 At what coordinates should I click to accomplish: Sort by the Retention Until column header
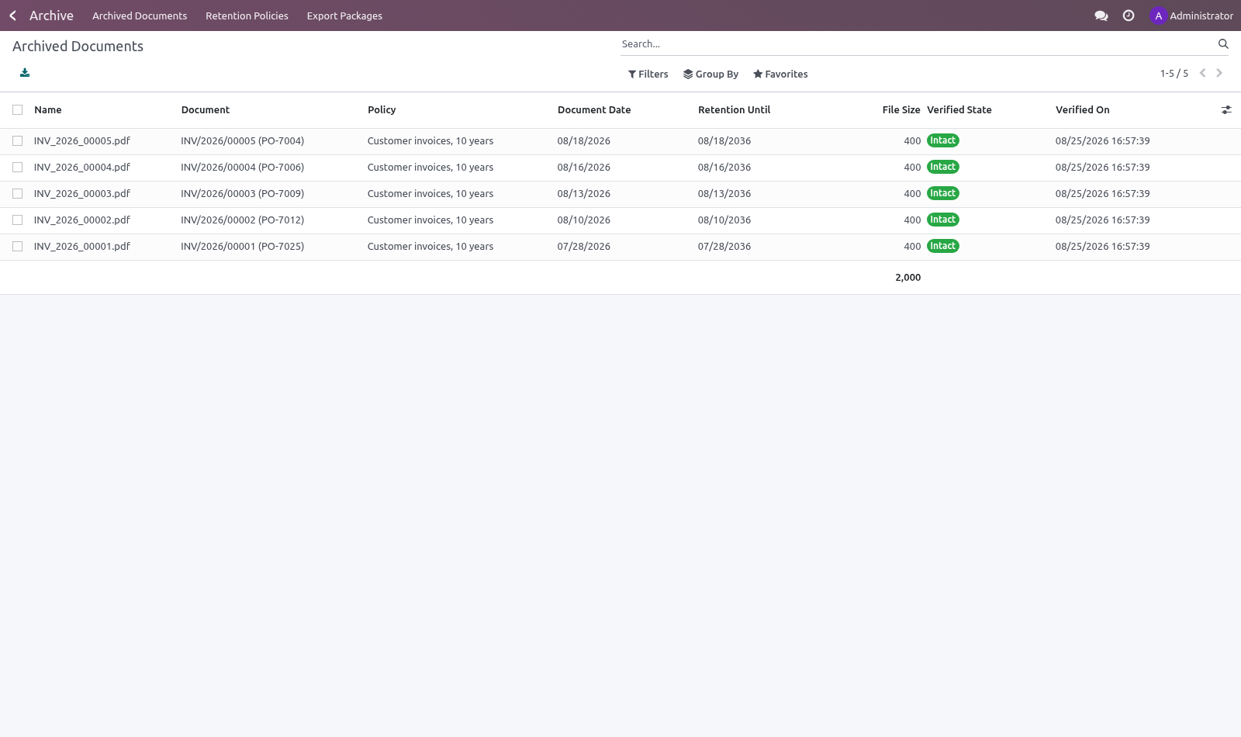tap(734, 110)
